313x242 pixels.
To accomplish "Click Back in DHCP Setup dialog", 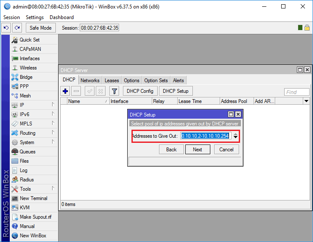I will pos(171,150).
